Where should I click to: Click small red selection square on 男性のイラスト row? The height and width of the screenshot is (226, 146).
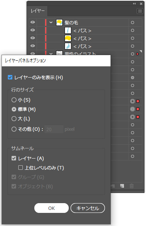pos(137,54)
